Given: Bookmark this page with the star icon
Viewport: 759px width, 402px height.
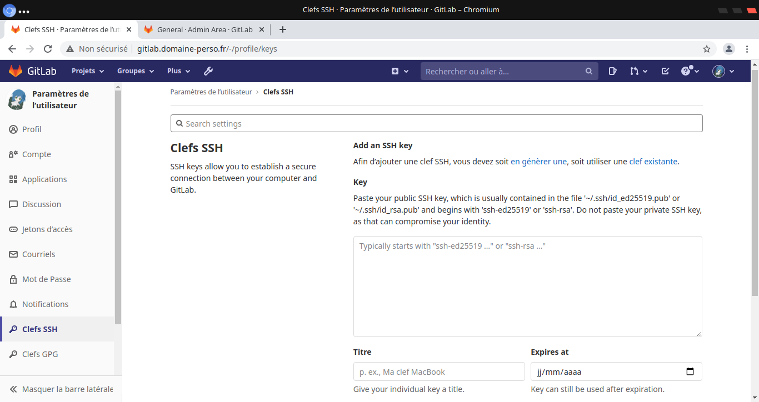Looking at the screenshot, I should pyautogui.click(x=707, y=49).
